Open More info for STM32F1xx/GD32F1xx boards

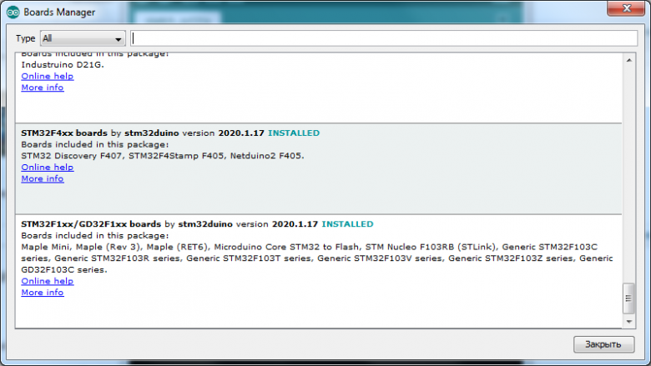43,293
